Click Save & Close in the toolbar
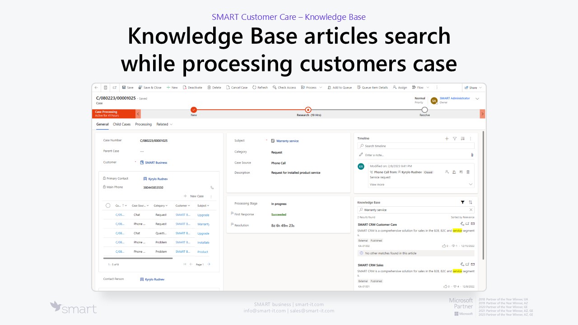Viewport: 578px width, 325px height. (x=150, y=88)
